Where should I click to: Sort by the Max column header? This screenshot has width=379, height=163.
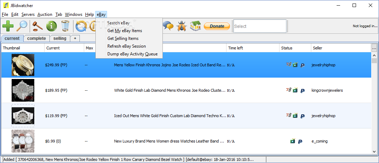point(90,48)
